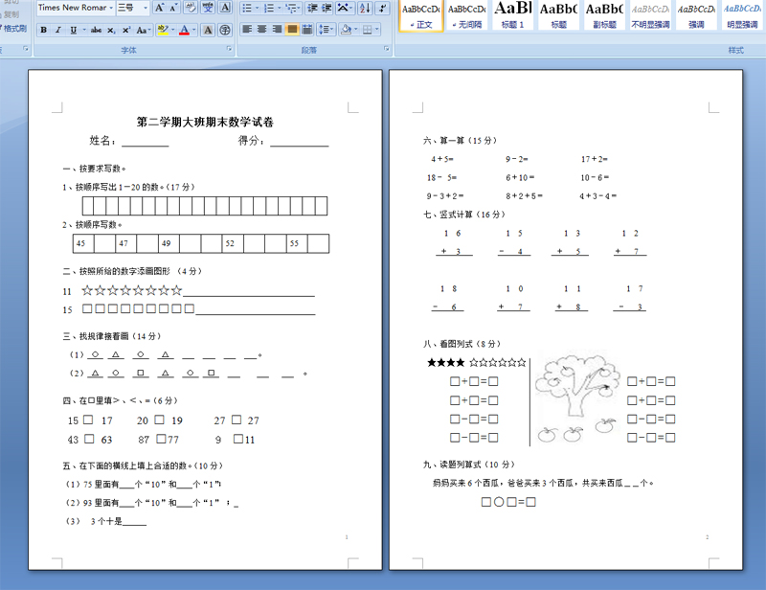Click the Shrink Font button
This screenshot has height=590, width=766.
[x=173, y=8]
